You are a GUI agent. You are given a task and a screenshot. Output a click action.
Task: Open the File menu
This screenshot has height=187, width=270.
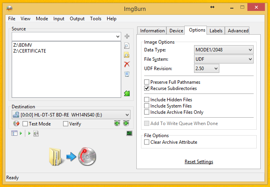(x=12, y=19)
